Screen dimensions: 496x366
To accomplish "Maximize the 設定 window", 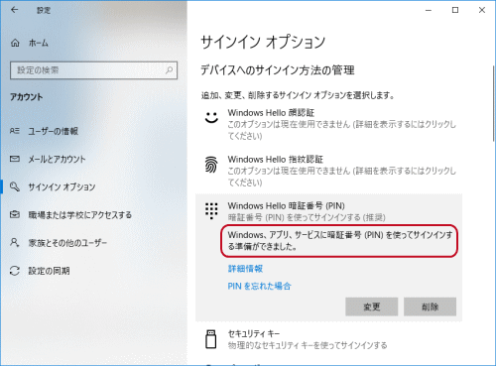I will tap(455, 10).
